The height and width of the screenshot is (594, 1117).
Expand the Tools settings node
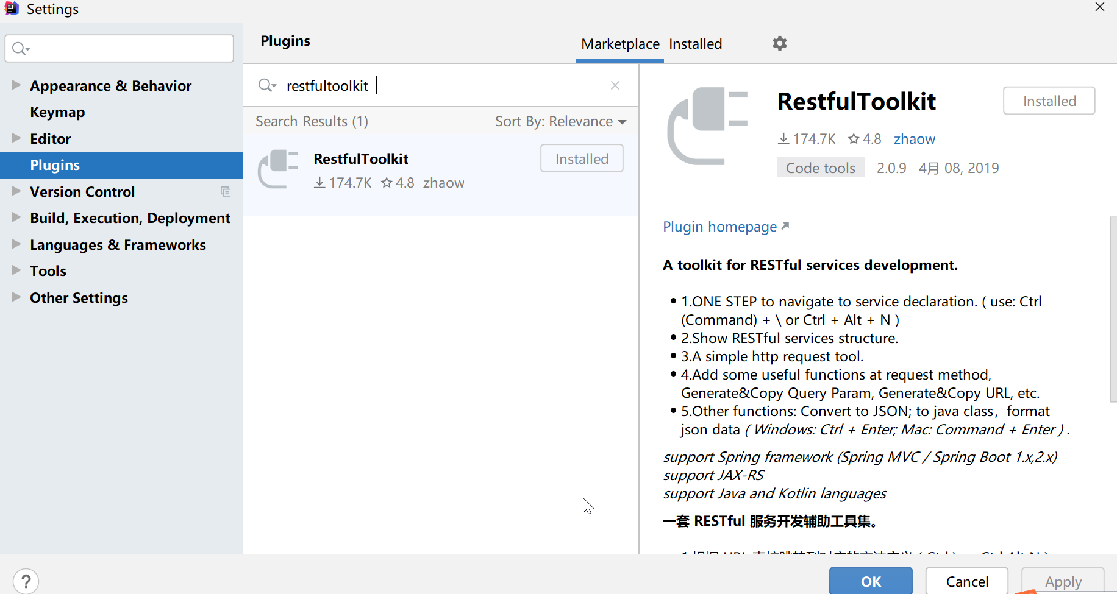click(16, 270)
